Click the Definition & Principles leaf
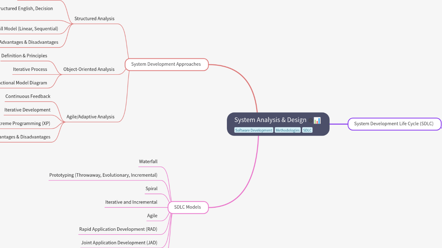442x248 pixels. click(x=24, y=56)
